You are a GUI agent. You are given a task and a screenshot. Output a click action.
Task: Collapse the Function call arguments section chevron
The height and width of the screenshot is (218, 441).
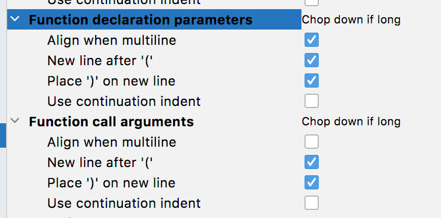click(x=15, y=122)
